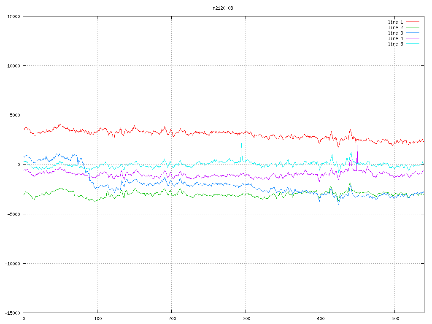Screen dimensions: 432x324
Task: Click the x-axis label 100
Action: pos(98,319)
